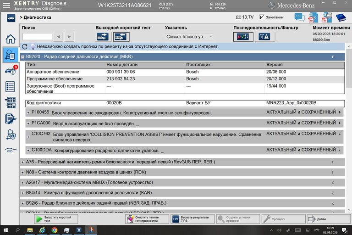Click the Версия column header
This screenshot has width=352, height=235.
pos(275,65)
